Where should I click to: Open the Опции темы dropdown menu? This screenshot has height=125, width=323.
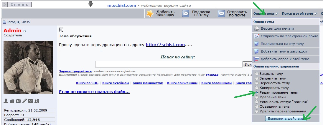click(x=265, y=13)
